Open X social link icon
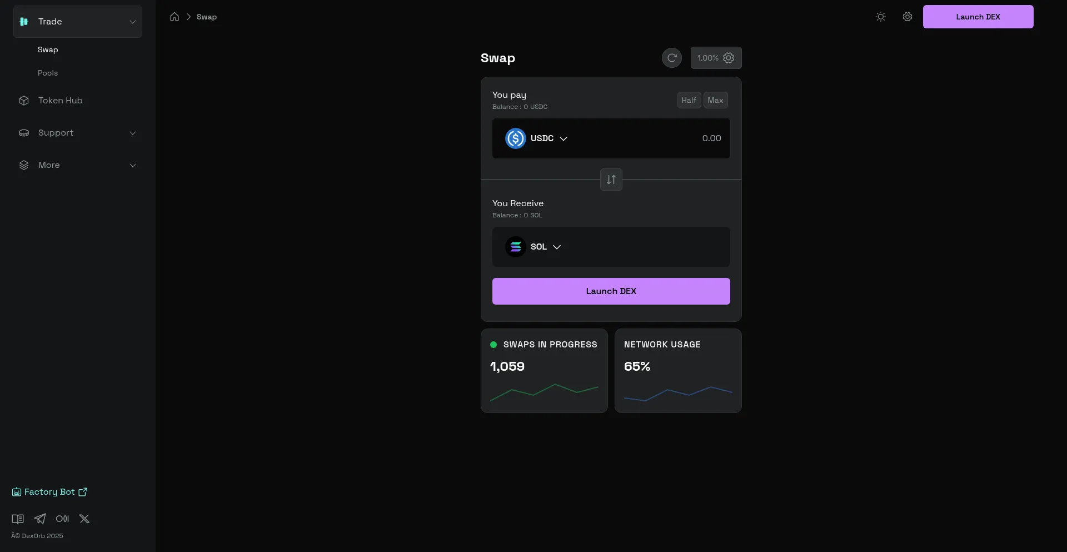 pyautogui.click(x=84, y=519)
